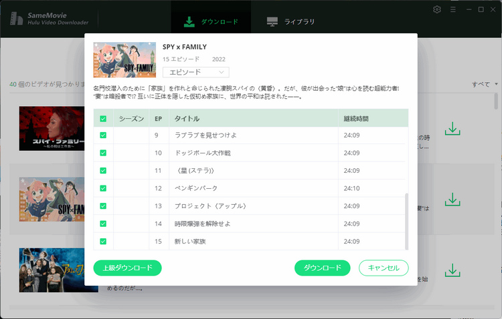
Task: Click the スパイ・ファミリー movie thumbnail
Action: coord(52,129)
